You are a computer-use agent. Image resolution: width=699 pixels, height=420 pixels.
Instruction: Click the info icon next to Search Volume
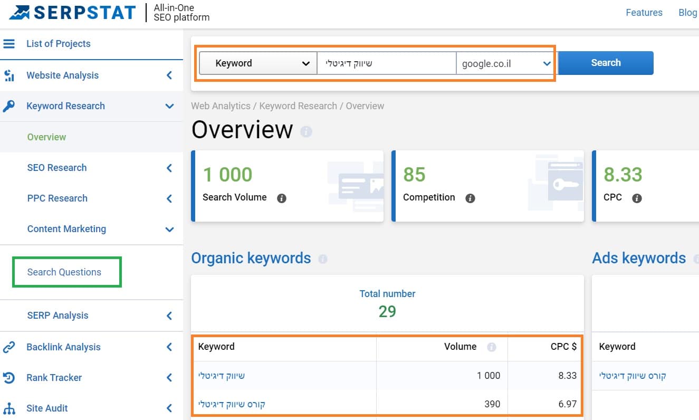point(282,198)
